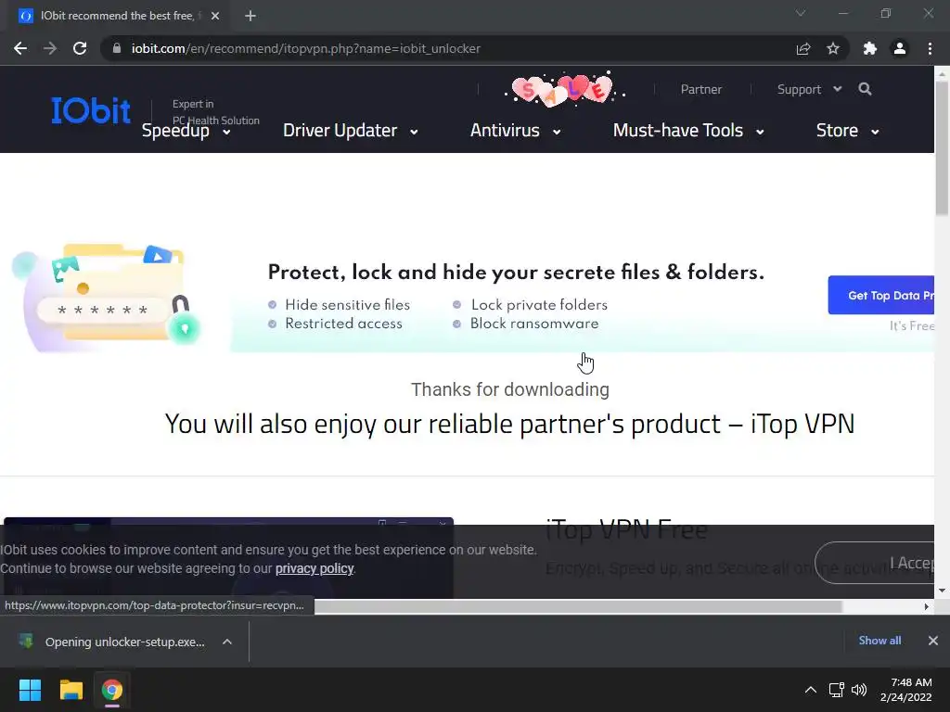Viewport: 950px width, 712px height.
Task: Bookmark this page with the star icon
Action: tap(833, 48)
